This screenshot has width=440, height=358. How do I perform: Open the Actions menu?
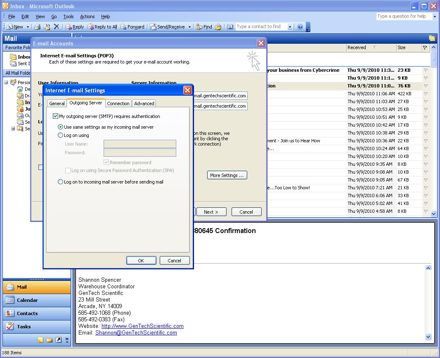87,16
